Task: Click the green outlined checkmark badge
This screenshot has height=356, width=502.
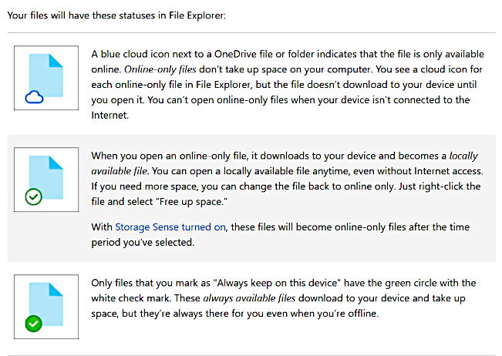Action: click(34, 196)
